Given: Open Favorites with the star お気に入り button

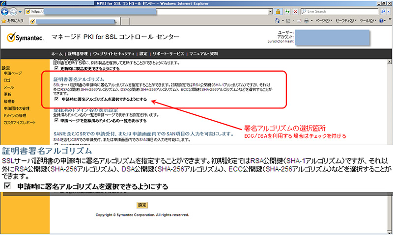Looking at the screenshot, I should coord(13,21).
